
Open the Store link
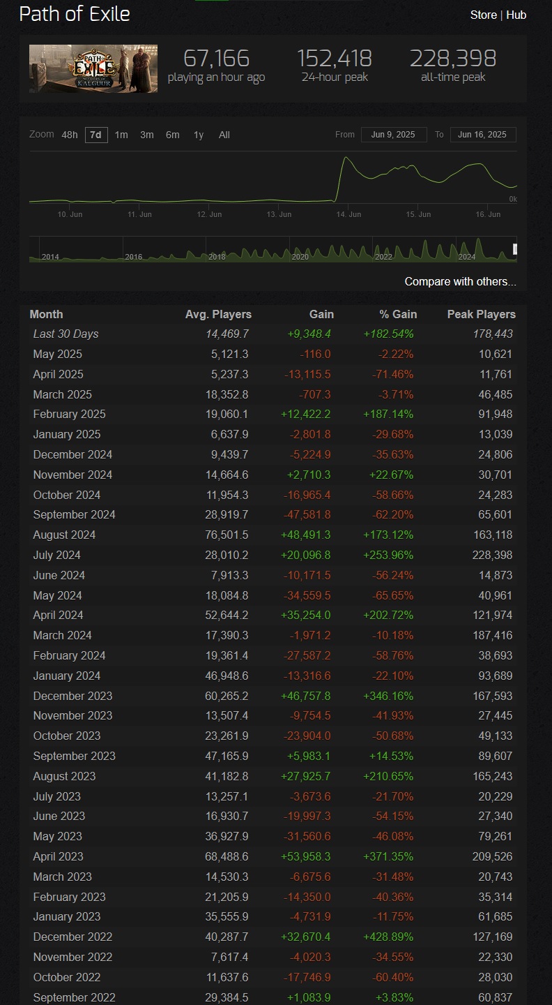point(484,15)
